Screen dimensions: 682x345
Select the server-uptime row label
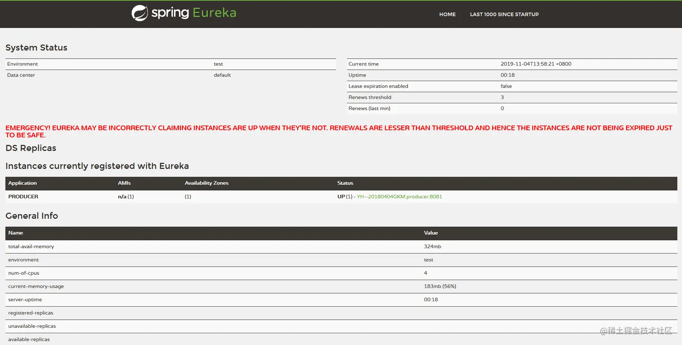[25, 300]
